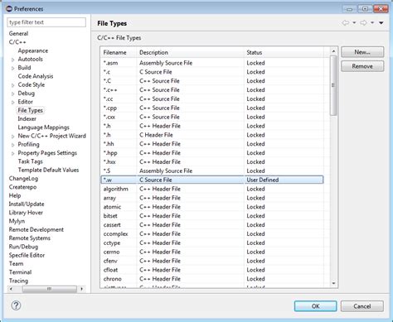Click the tree horizontal scrollbar thumb
The height and width of the screenshot is (322, 393).
(x=50, y=289)
